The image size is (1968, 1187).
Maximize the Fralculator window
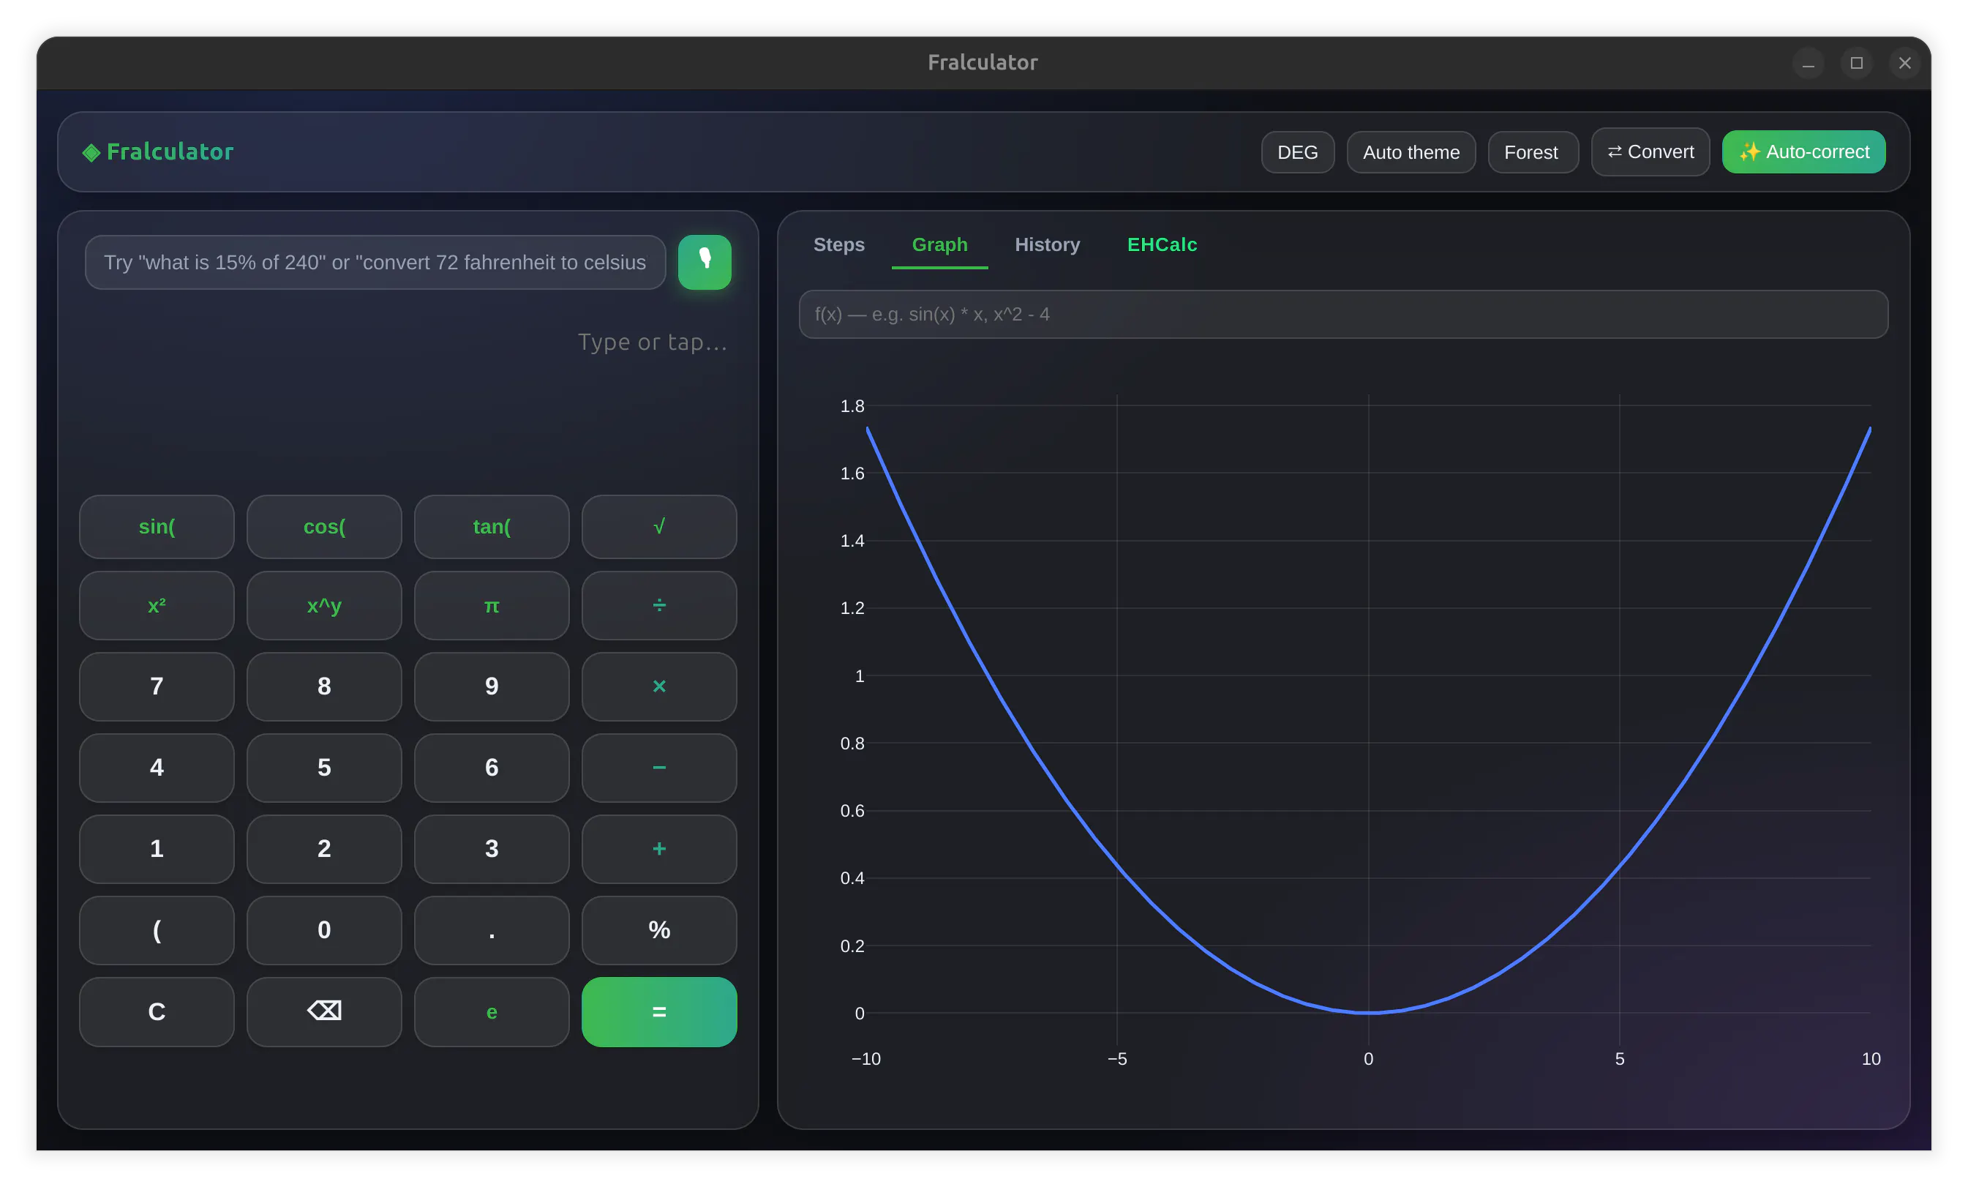pyautogui.click(x=1856, y=62)
